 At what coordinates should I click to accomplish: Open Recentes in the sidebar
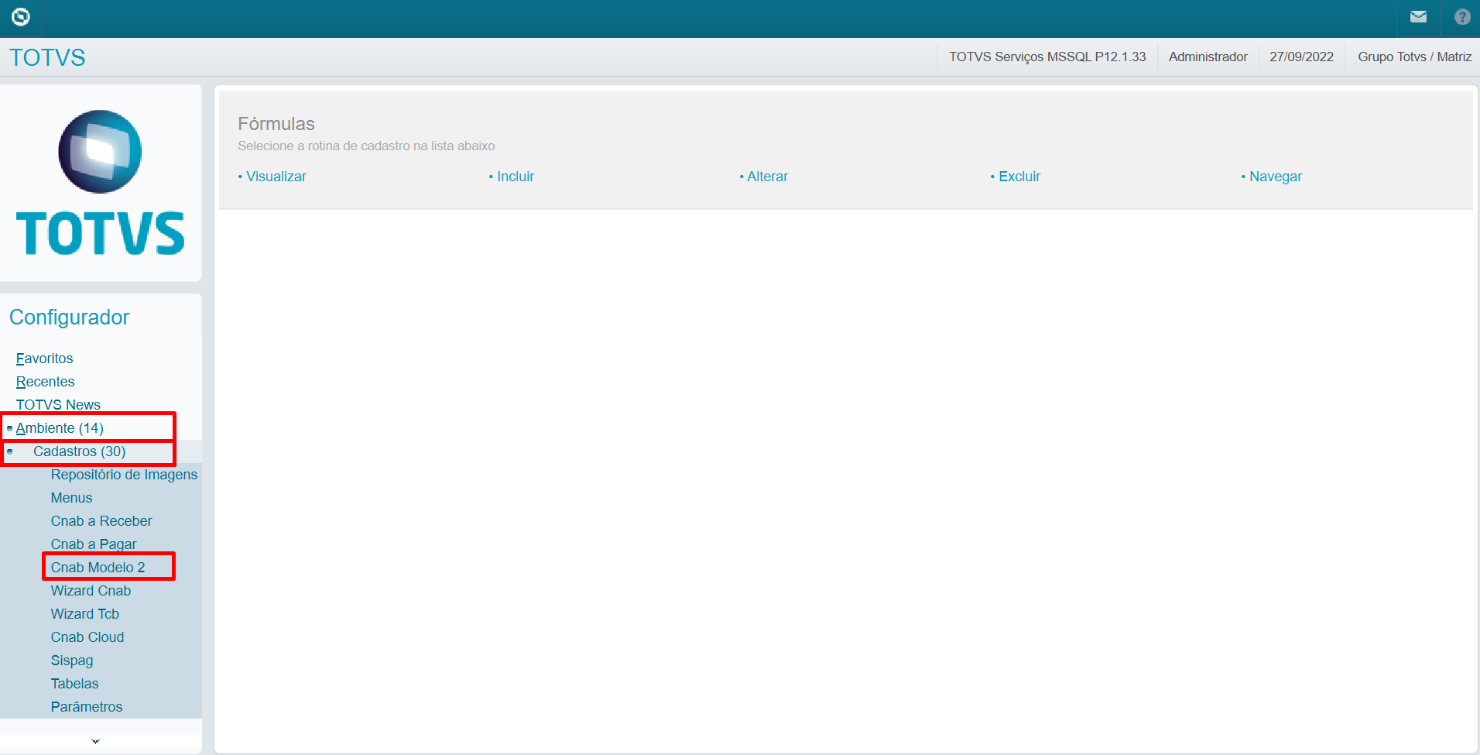coord(45,382)
